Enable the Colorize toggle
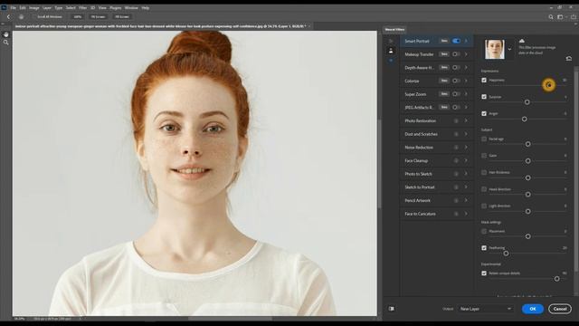This screenshot has height=326, width=579. 456,81
